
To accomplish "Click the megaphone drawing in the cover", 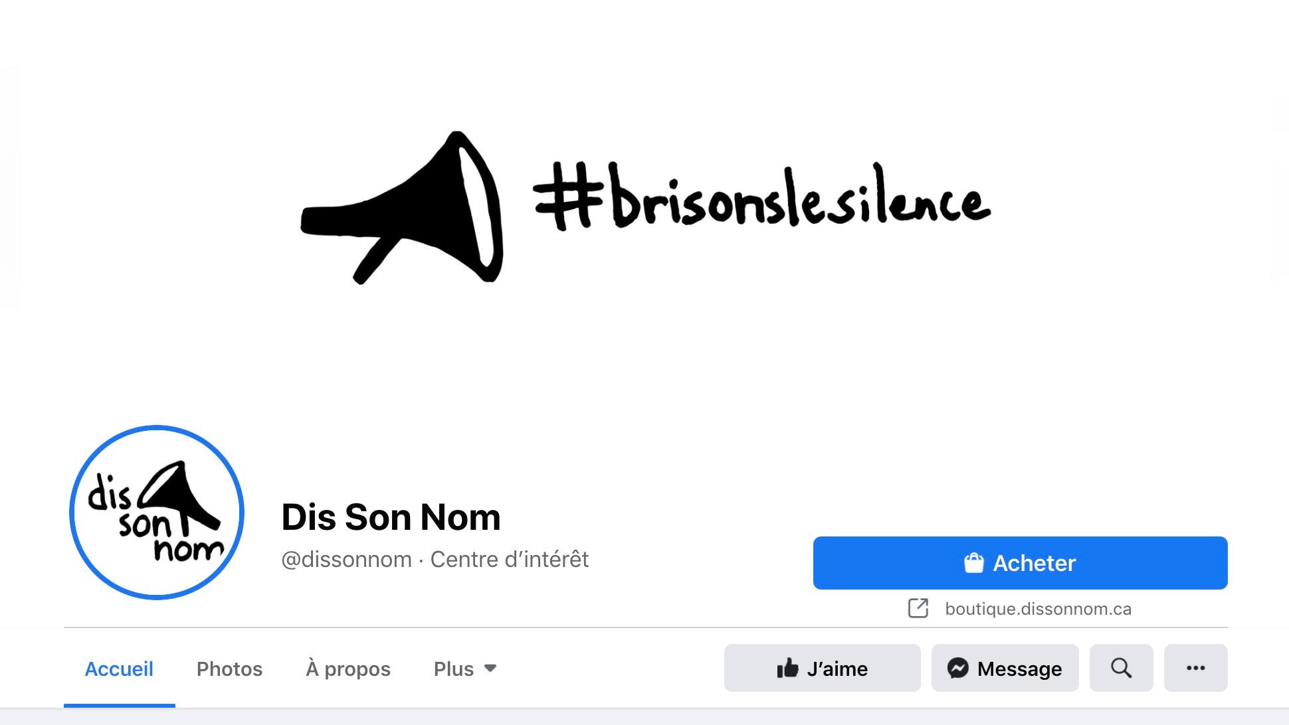I will coord(401,208).
